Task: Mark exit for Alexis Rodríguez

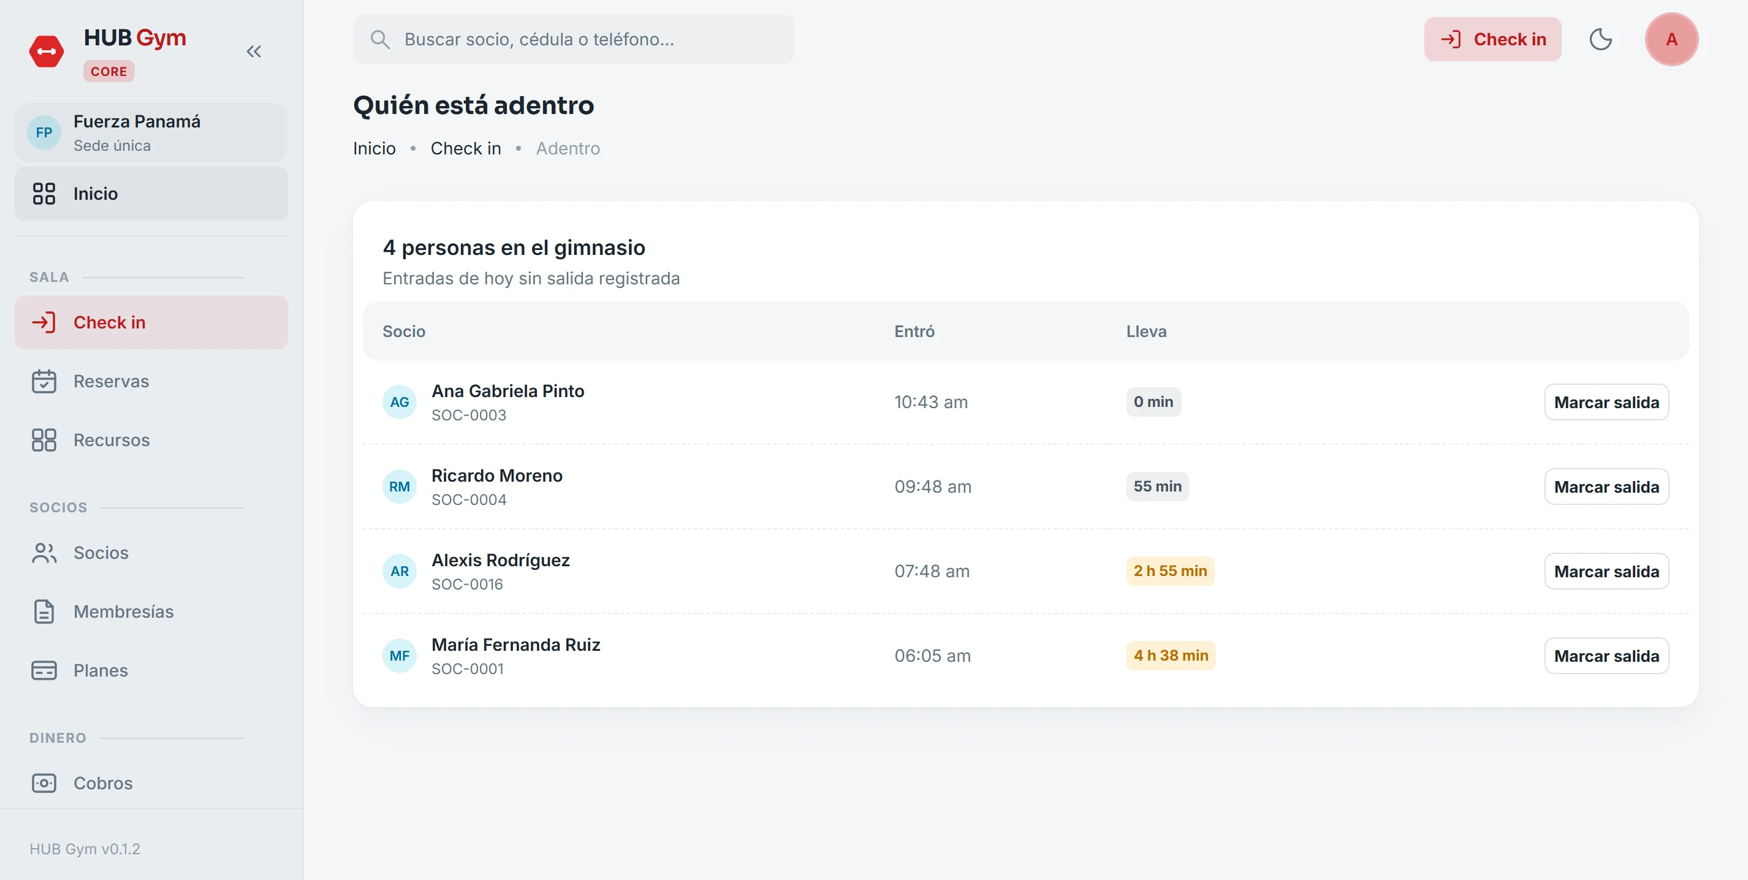Action: pos(1606,571)
